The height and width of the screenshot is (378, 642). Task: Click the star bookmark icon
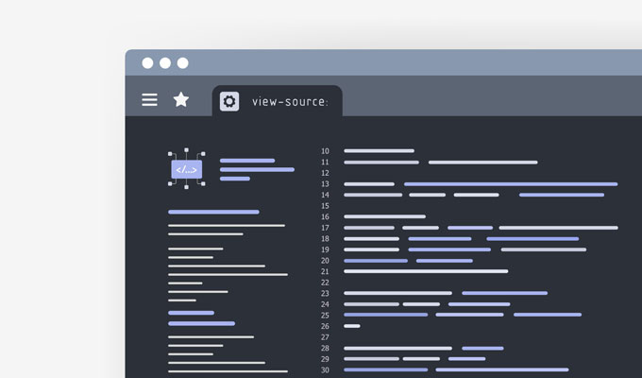181,99
